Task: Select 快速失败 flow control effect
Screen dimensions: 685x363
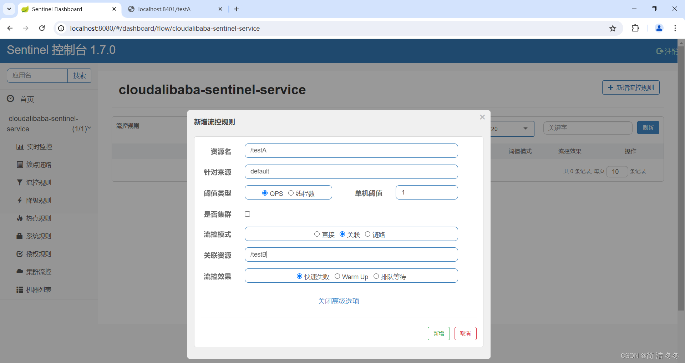Action: tap(299, 276)
